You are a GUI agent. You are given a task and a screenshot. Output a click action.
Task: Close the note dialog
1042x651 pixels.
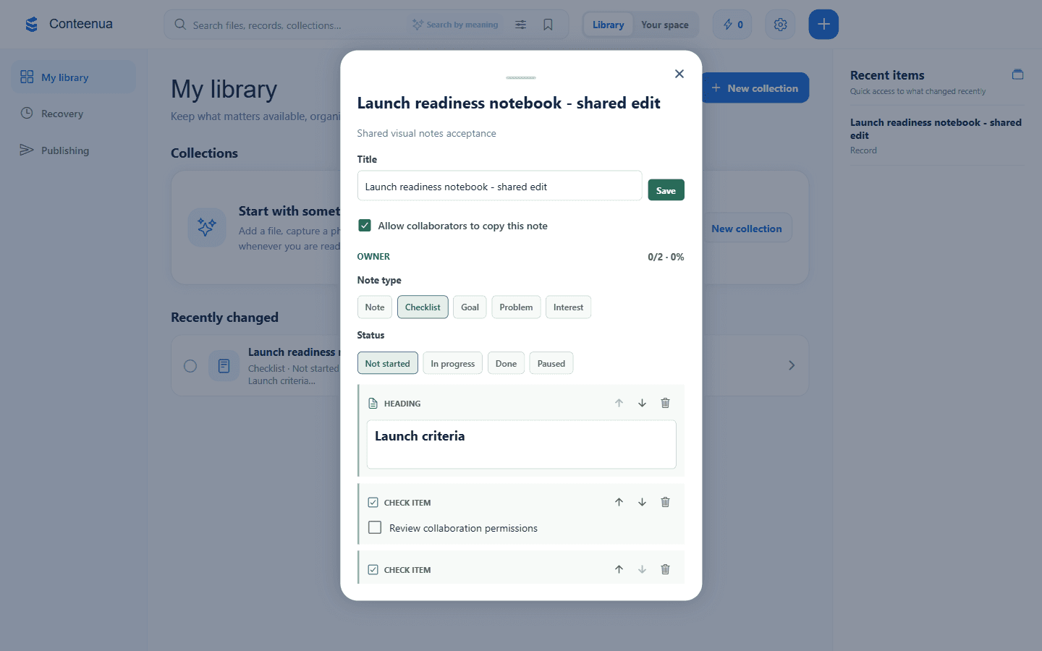click(679, 74)
